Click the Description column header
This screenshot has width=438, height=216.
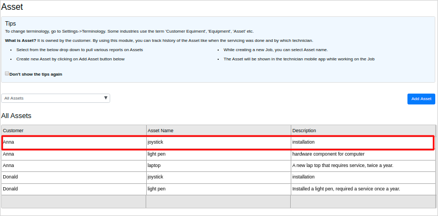pyautogui.click(x=304, y=131)
